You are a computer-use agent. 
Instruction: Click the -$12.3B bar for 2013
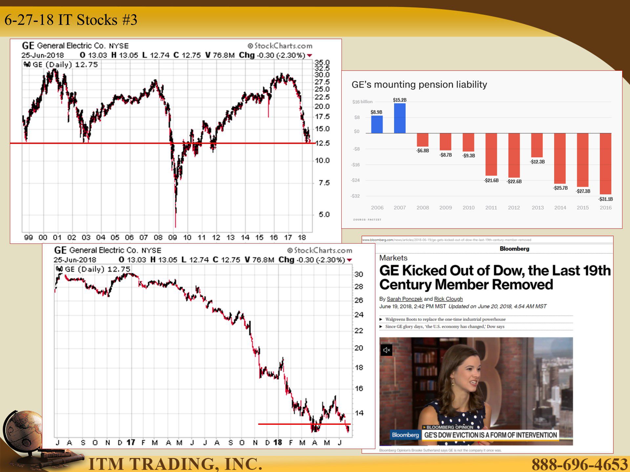[537, 146]
